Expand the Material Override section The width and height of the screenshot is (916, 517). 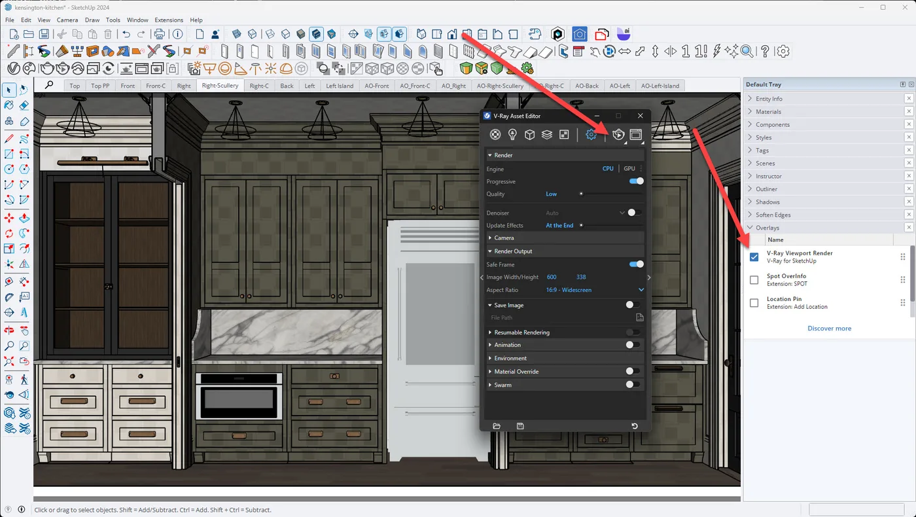pyautogui.click(x=490, y=371)
